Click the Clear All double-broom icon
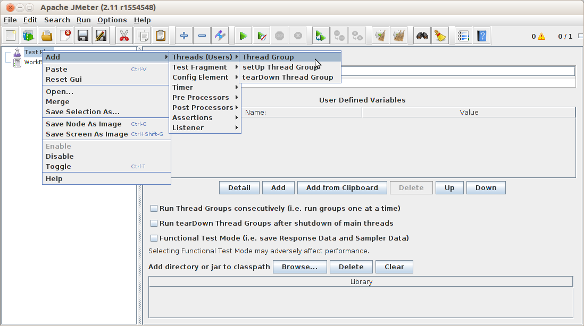The width and height of the screenshot is (584, 326). (x=398, y=36)
